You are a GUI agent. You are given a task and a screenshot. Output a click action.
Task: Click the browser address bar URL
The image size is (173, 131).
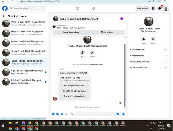click(40, 1)
